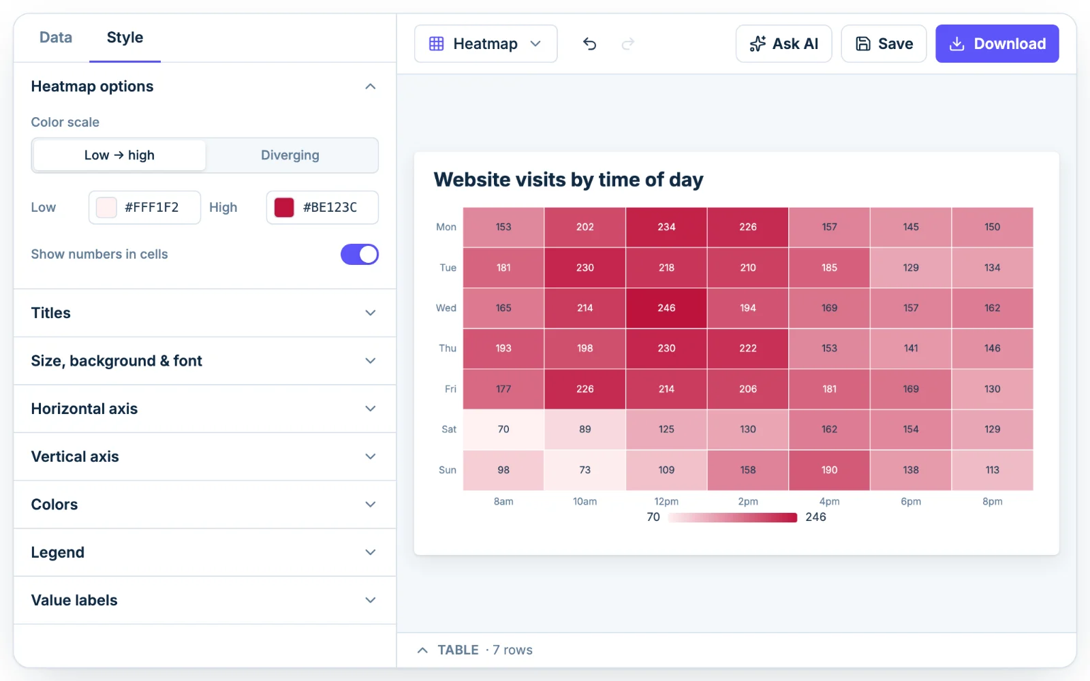The image size is (1090, 681).
Task: Click the Download arrow icon
Action: 957,44
